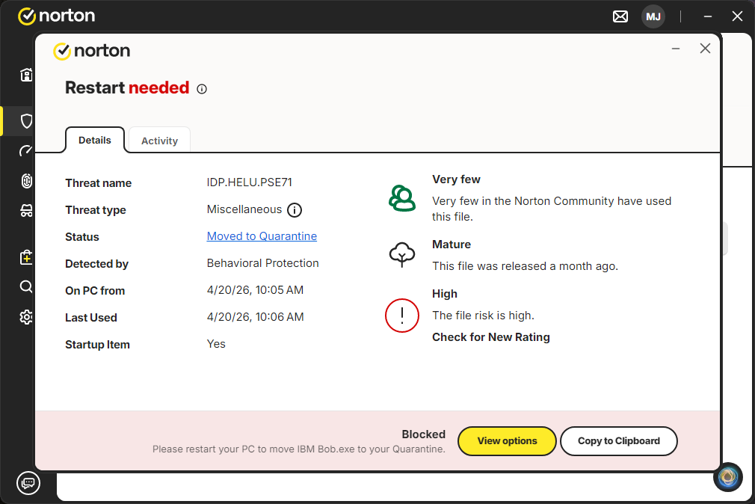Click the Threat type label
This screenshot has width=755, height=504.
(x=96, y=210)
